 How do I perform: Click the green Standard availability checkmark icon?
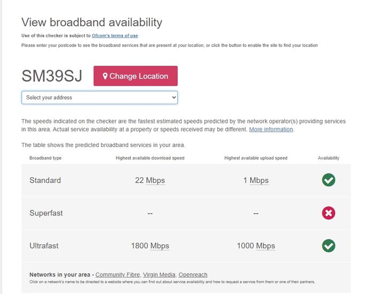(328, 180)
